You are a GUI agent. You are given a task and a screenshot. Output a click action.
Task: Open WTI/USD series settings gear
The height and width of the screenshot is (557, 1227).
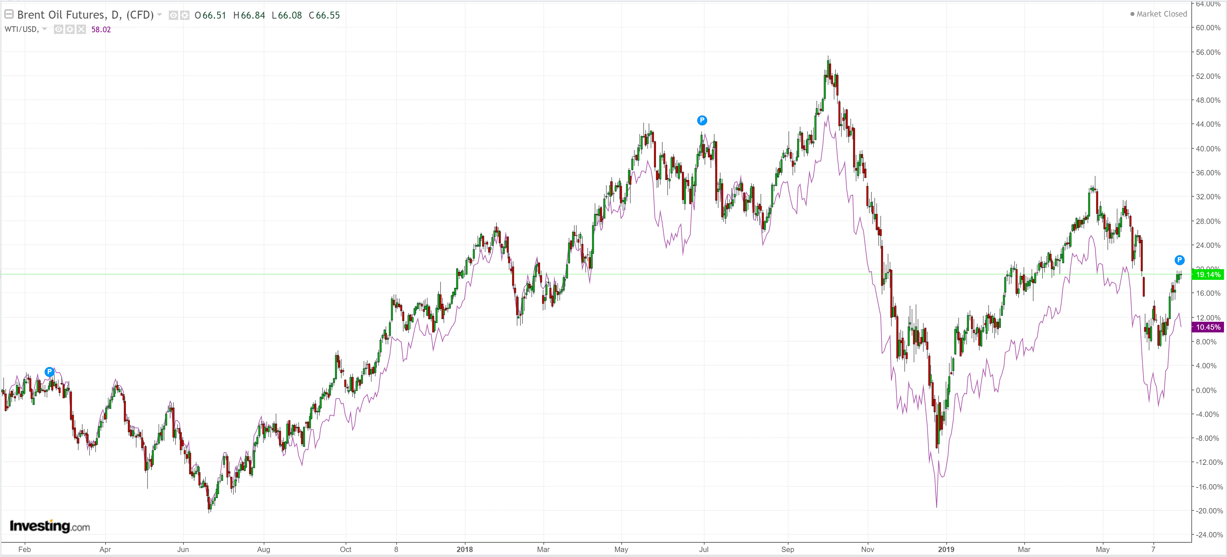pos(70,30)
